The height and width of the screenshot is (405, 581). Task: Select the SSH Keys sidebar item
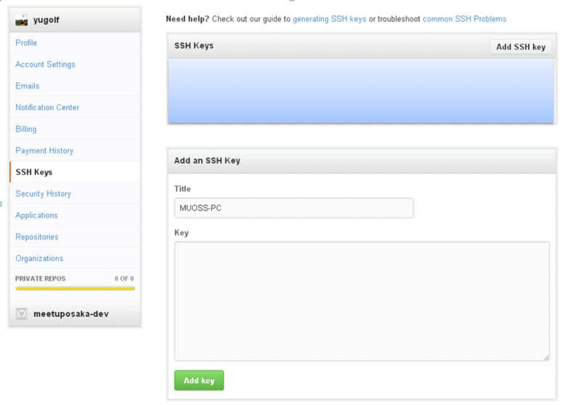point(76,172)
